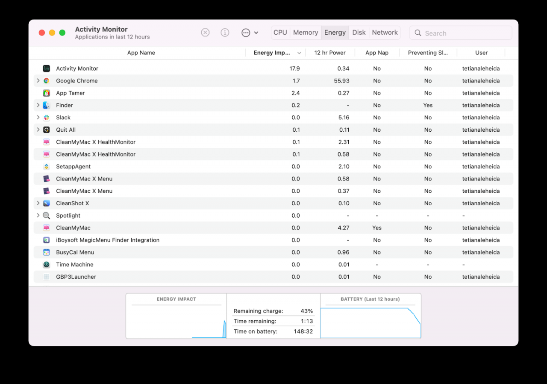Select the BusyCal Menu icon

(x=47, y=253)
